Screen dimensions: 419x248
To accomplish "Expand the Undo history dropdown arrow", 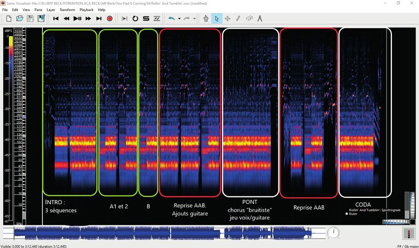I will coord(179,19).
